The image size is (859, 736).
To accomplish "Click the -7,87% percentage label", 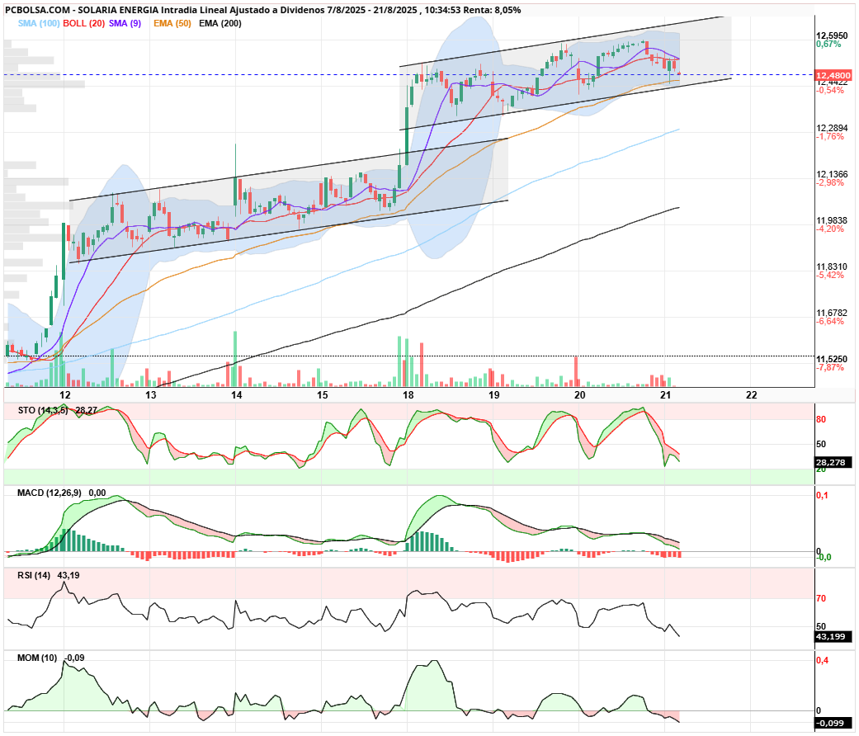I will (830, 367).
